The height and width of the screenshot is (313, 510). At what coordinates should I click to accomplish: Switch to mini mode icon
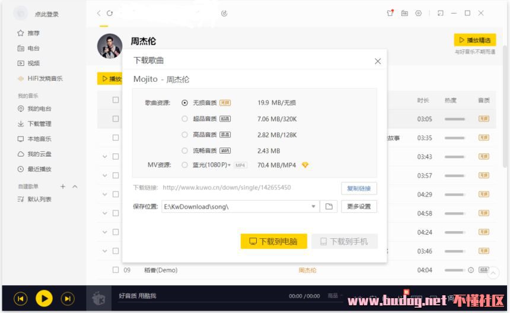441,13
